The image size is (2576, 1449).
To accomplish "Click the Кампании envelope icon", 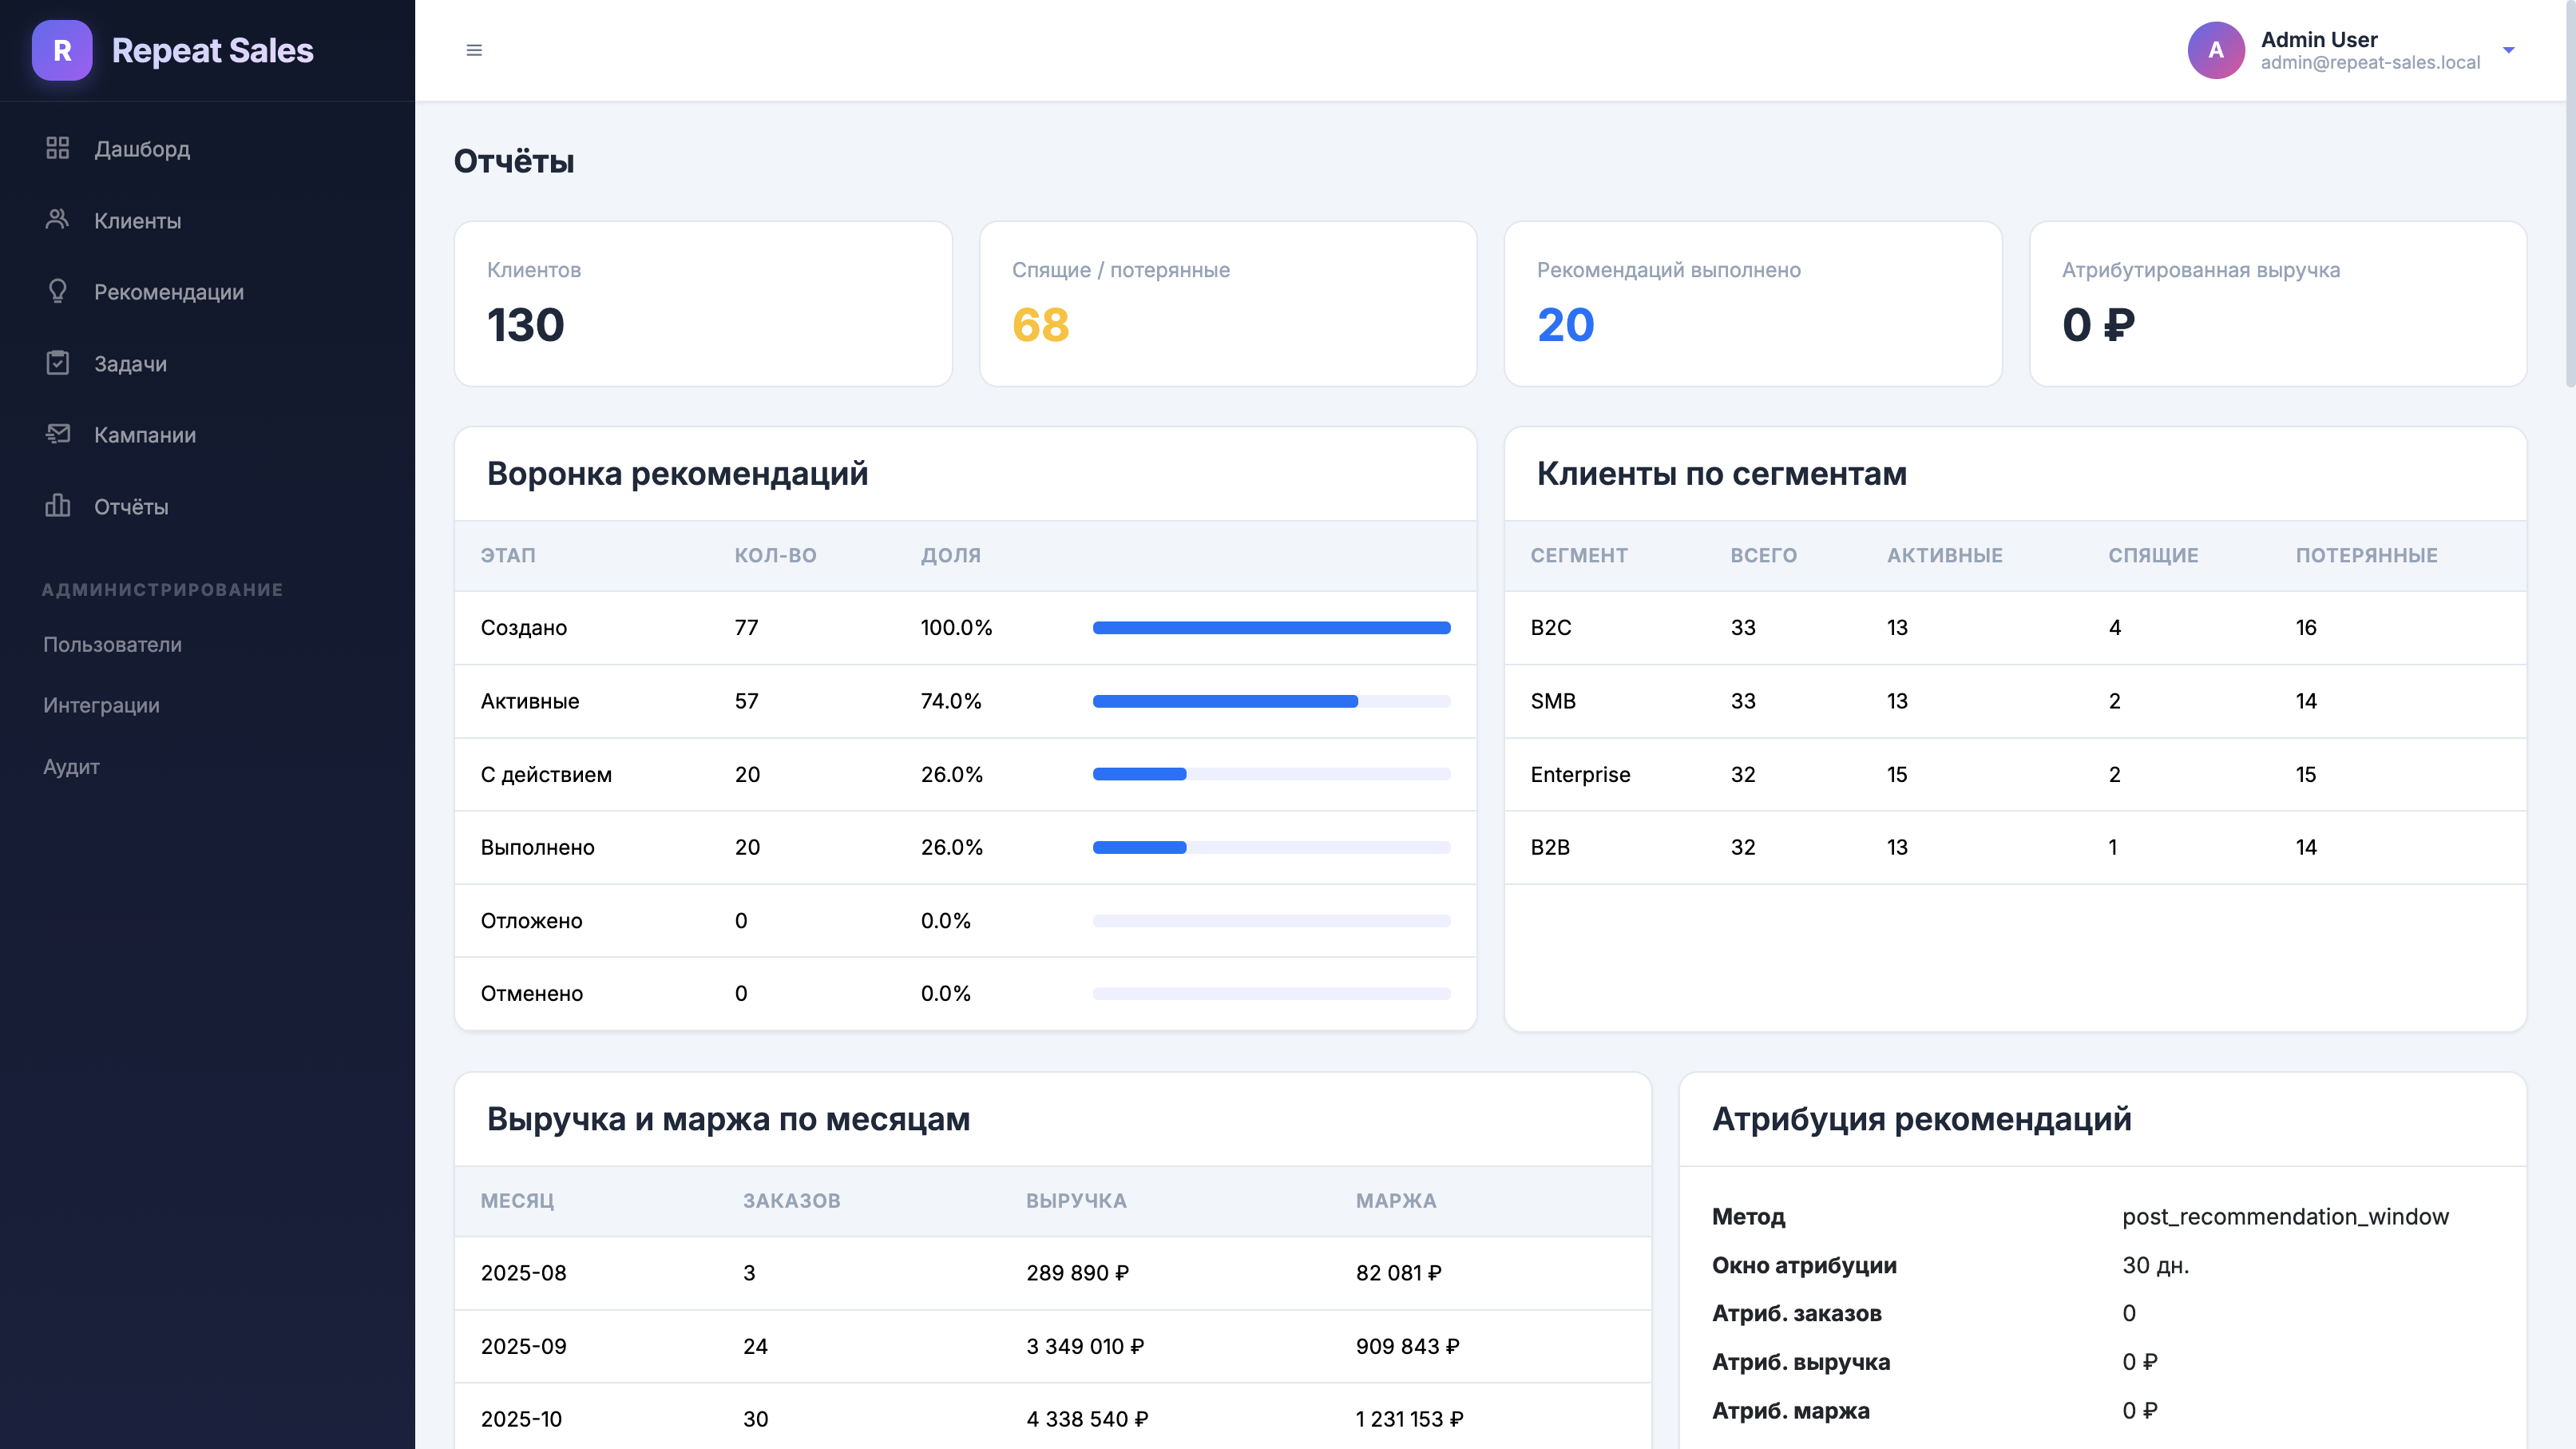I will (58, 434).
